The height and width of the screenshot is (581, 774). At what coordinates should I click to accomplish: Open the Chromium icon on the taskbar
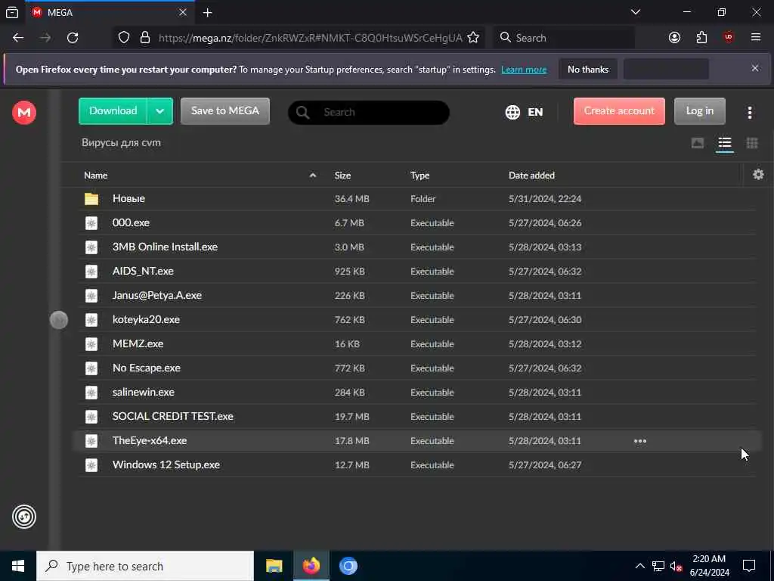[348, 566]
